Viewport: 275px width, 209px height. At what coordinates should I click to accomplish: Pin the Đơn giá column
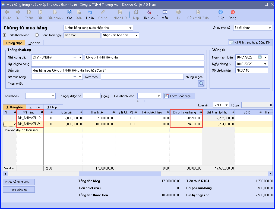[x=81, y=112]
